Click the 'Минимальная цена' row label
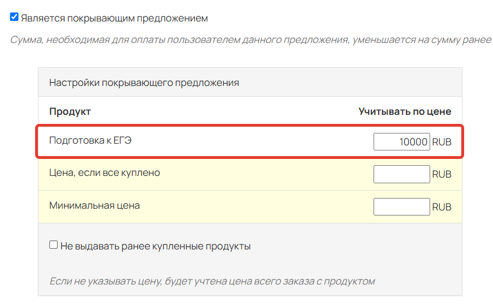Screen dimensions: 493x306 [95, 205]
